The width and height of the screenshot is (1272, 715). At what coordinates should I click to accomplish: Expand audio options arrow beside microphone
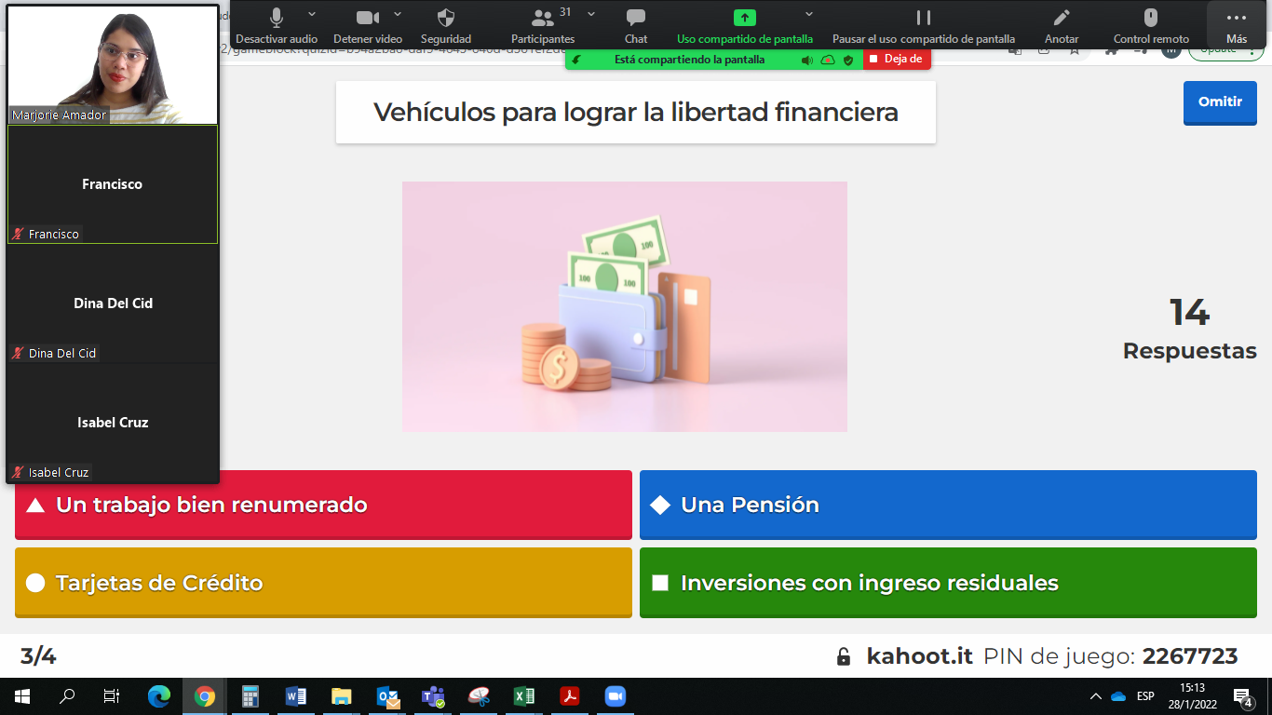tap(312, 14)
